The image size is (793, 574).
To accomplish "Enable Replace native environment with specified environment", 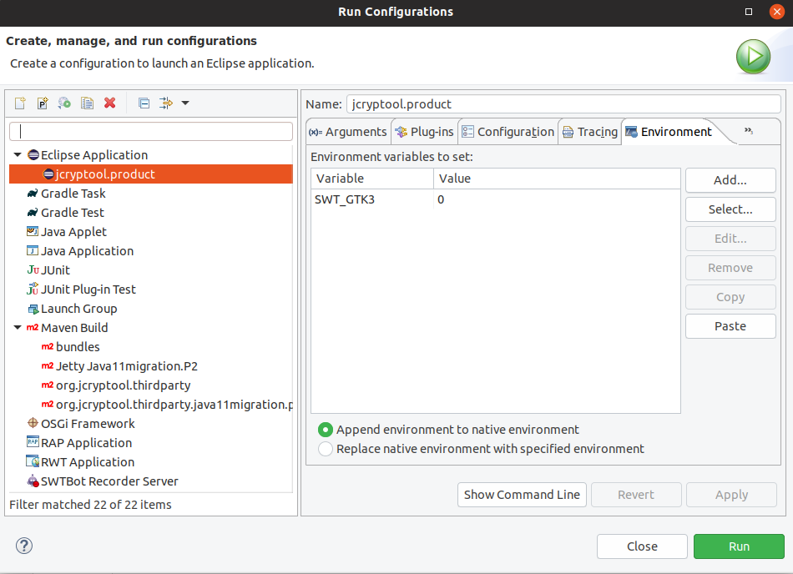I will pos(326,449).
